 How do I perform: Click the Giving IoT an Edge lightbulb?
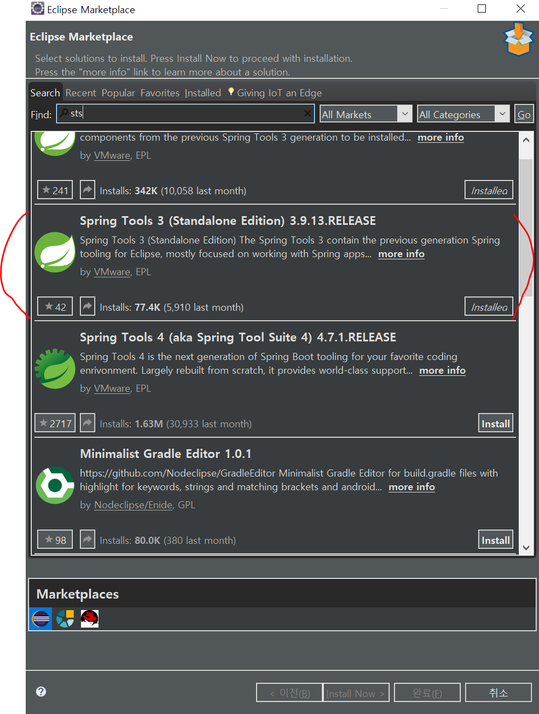pos(231,92)
